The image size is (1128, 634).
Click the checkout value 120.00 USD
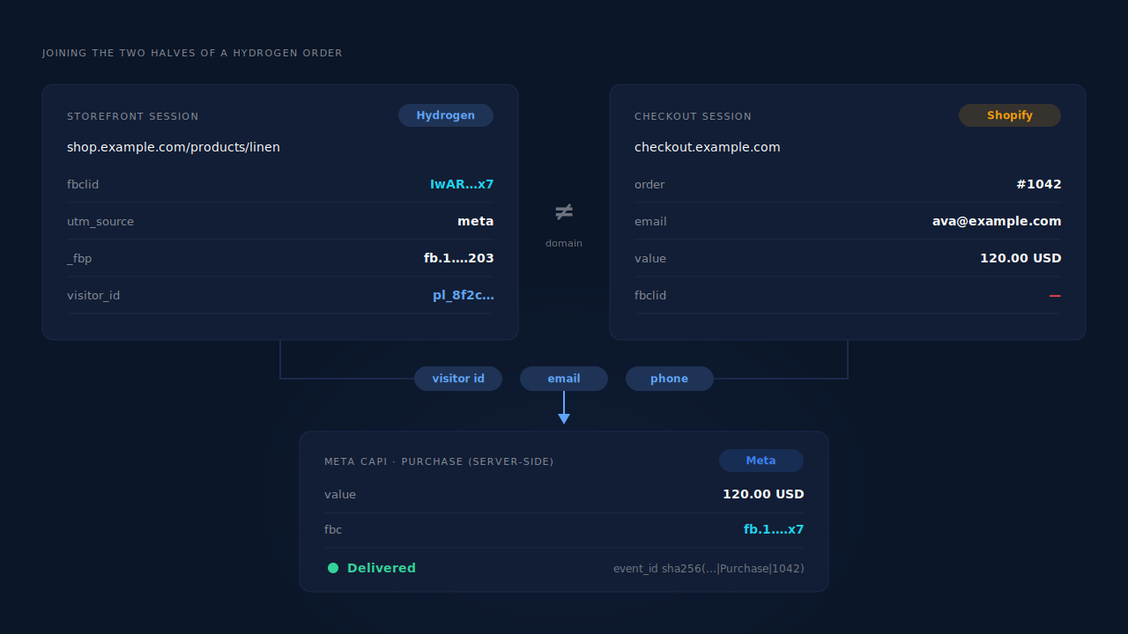[x=1020, y=258]
